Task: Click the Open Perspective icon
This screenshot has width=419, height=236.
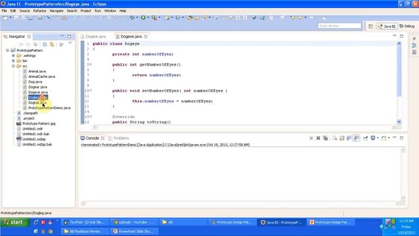Action: click(371, 26)
